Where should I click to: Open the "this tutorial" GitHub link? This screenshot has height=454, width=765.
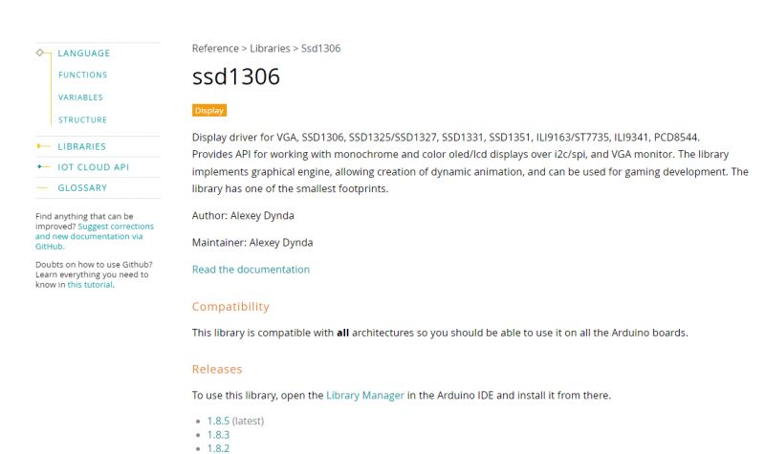(x=90, y=284)
